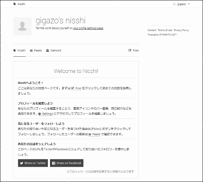Image resolution: width=203 pixels, height=182 pixels.
Task: Click the Twitter bird icon
Action: [21, 163]
